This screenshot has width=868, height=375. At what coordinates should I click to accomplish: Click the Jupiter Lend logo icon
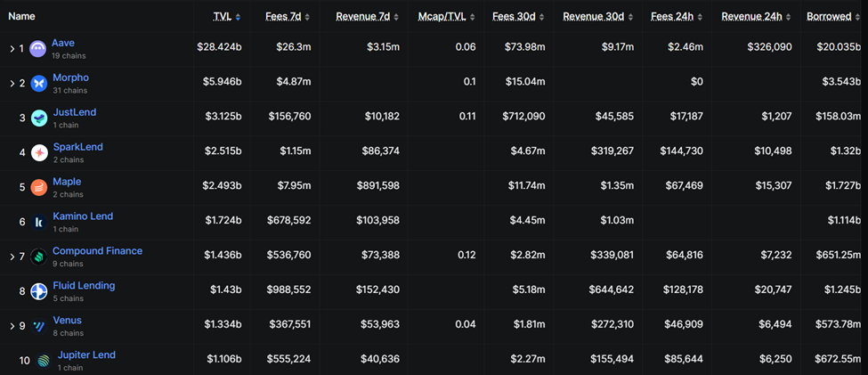click(44, 361)
